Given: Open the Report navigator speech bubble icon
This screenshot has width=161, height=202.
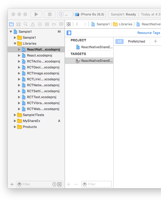Looking at the screenshot, I should click(x=61, y=24).
